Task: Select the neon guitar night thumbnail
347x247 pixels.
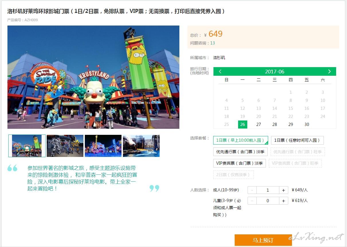Action: click(103, 146)
